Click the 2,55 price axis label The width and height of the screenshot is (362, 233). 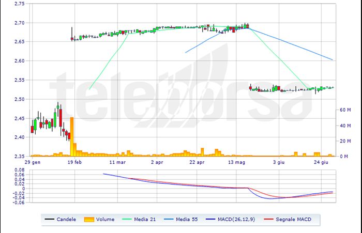point(19,80)
